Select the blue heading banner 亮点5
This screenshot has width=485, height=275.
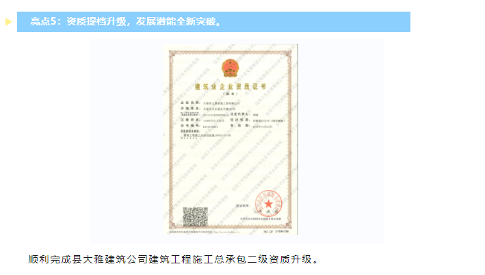click(x=213, y=22)
